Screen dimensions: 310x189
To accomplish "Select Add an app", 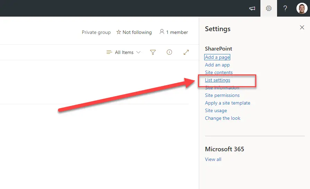I will coord(217,65).
